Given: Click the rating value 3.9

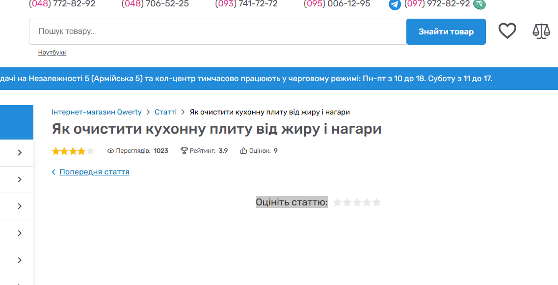Looking at the screenshot, I should [x=223, y=151].
